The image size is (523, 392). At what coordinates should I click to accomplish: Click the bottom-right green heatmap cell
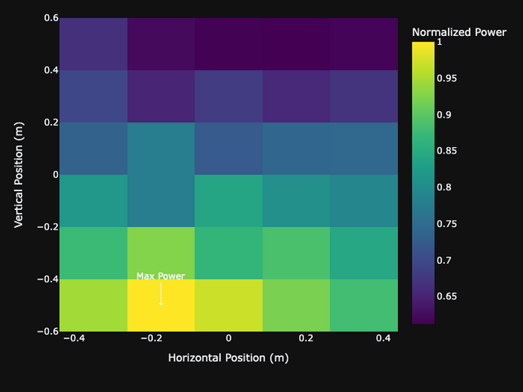364,305
